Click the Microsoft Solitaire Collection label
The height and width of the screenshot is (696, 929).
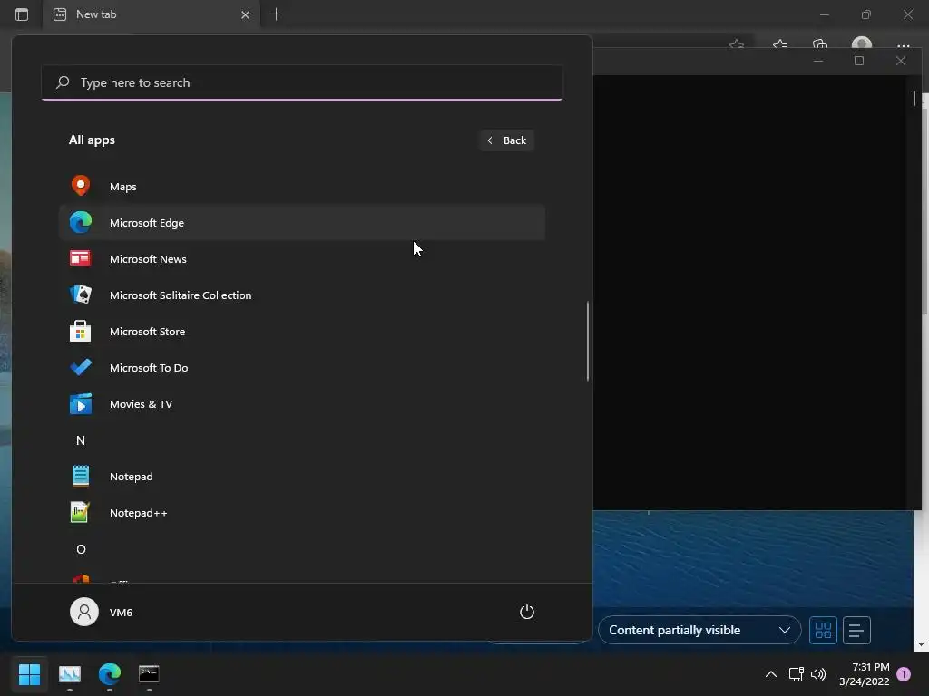coord(181,295)
